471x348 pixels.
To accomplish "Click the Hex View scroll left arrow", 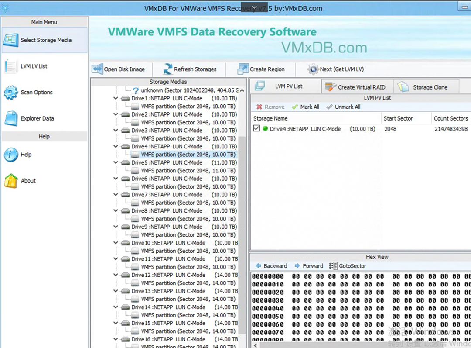I will pyautogui.click(x=255, y=345).
